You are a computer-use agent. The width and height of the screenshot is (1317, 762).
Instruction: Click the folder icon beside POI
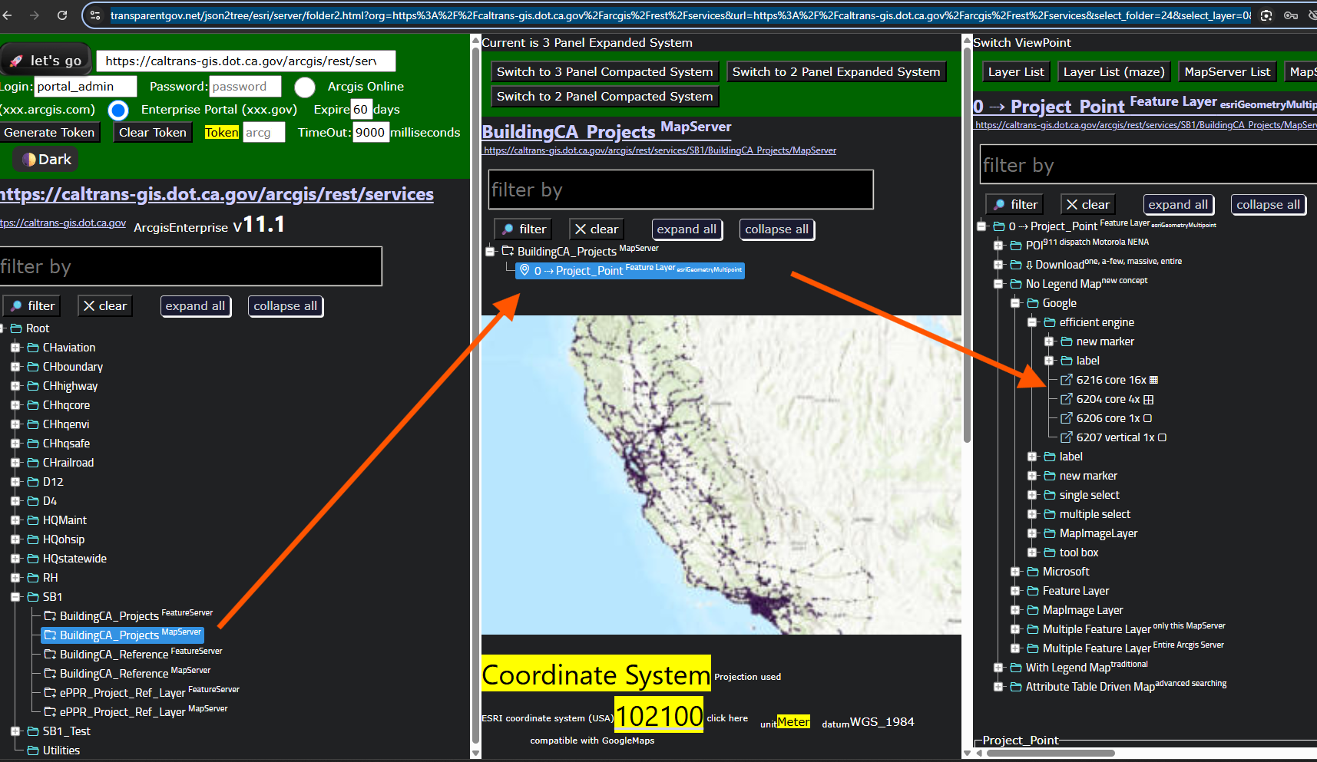point(1016,246)
